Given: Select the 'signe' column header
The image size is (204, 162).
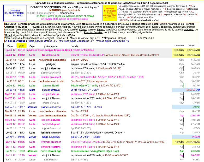Looking at the screenshot, I should coord(192,46).
